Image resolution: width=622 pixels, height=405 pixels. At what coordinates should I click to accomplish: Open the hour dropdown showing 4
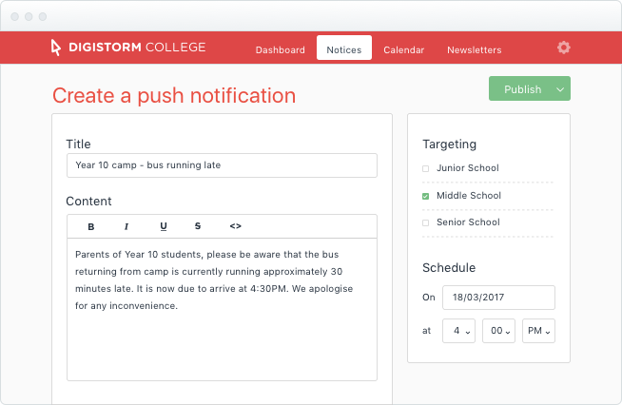point(458,331)
